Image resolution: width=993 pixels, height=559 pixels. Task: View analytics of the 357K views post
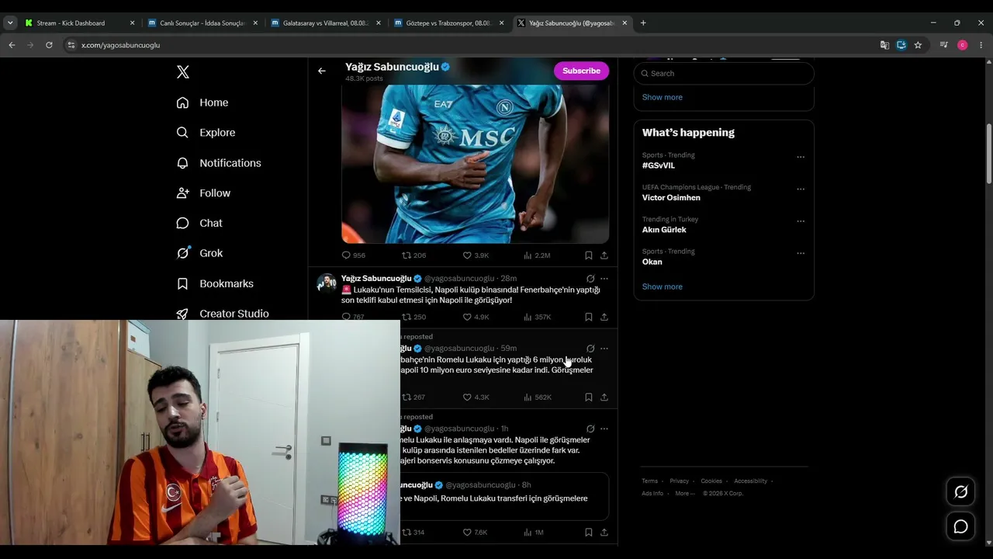538,317
